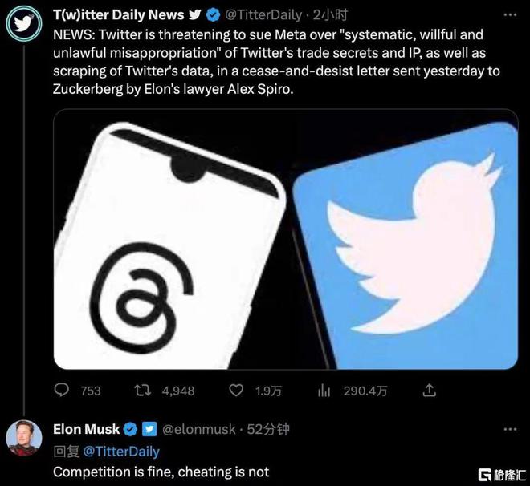
Task: Share the tweet via upload arrow icon
Action: click(430, 390)
